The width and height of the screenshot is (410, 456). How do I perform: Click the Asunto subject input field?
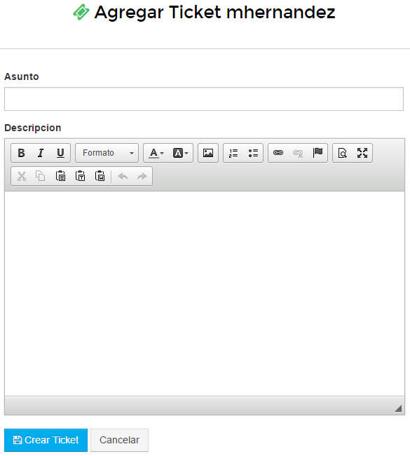pyautogui.click(x=204, y=99)
